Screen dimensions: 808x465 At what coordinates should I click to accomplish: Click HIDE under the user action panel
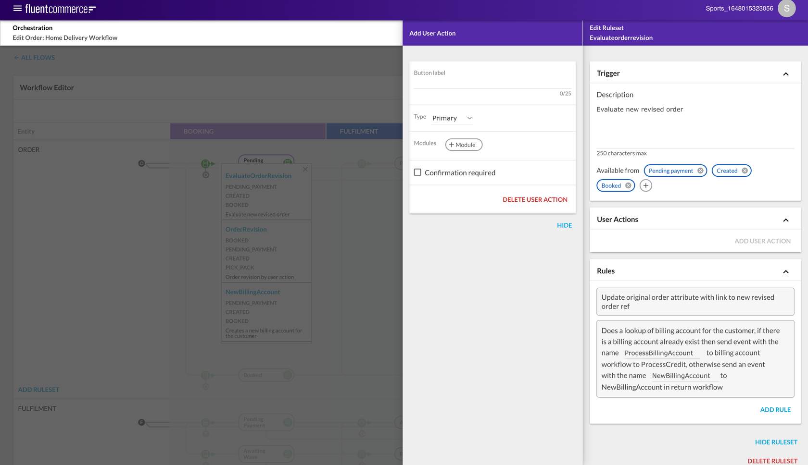[x=564, y=225]
